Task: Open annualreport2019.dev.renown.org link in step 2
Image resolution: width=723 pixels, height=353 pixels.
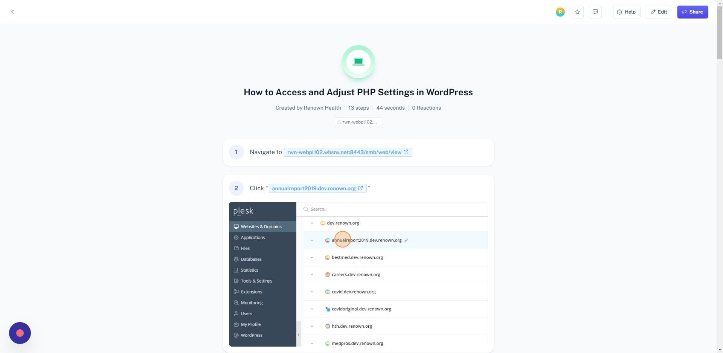Action: click(x=317, y=188)
